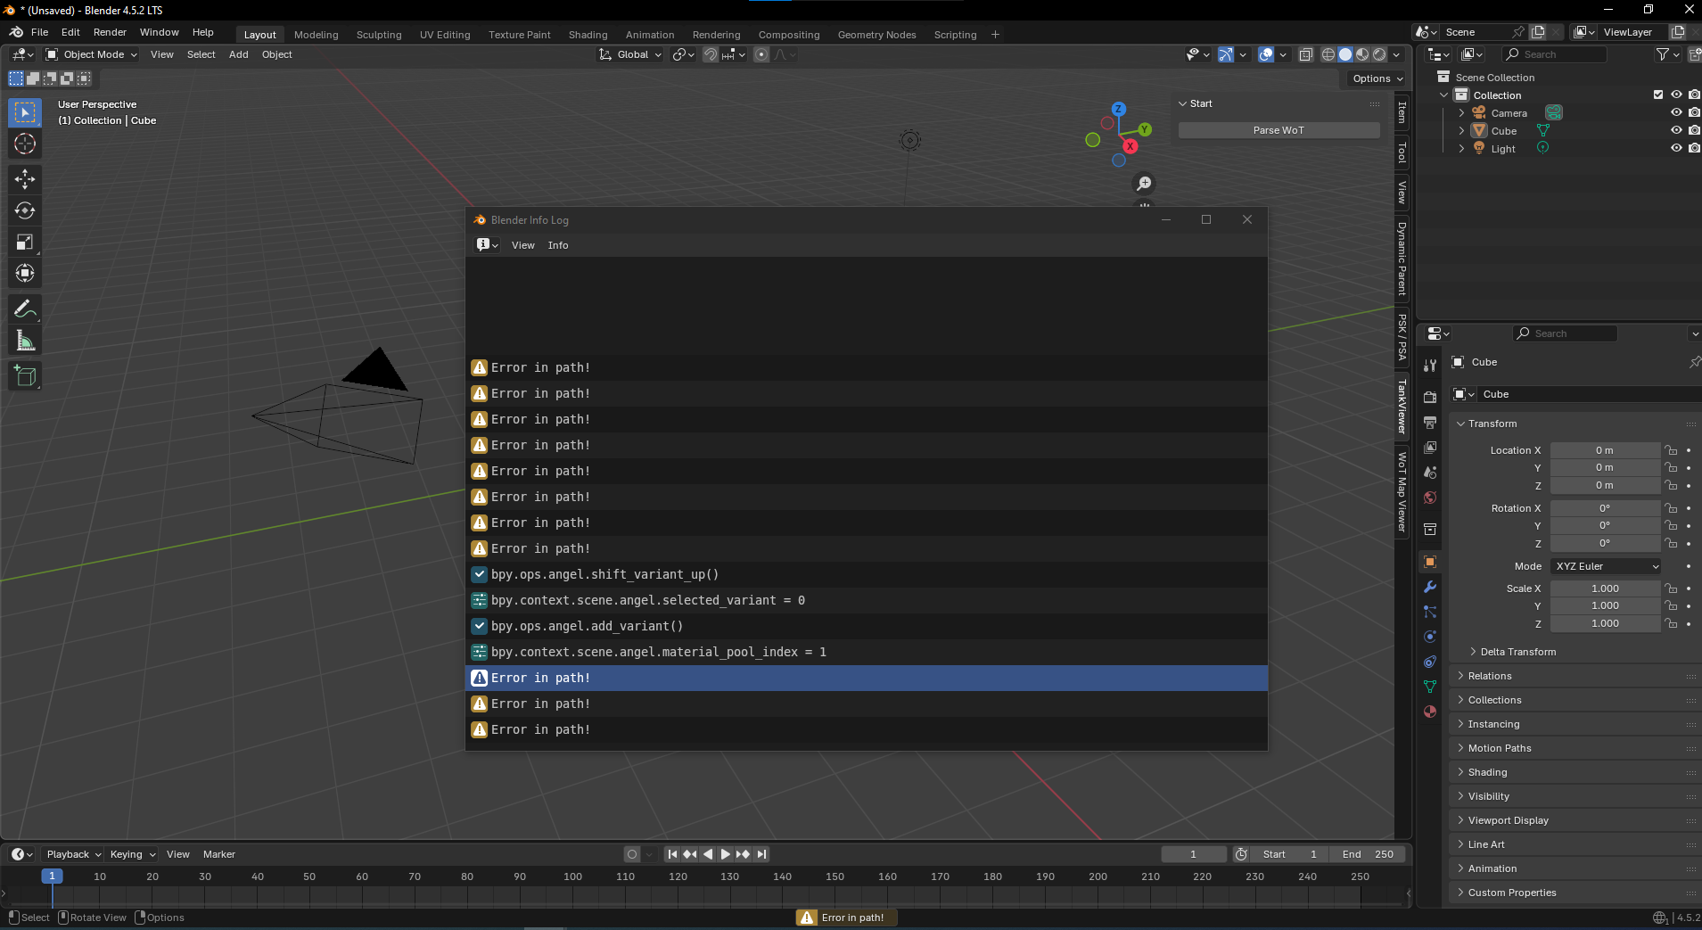The image size is (1702, 930).
Task: Click the Parse WoT button
Action: coord(1279,130)
